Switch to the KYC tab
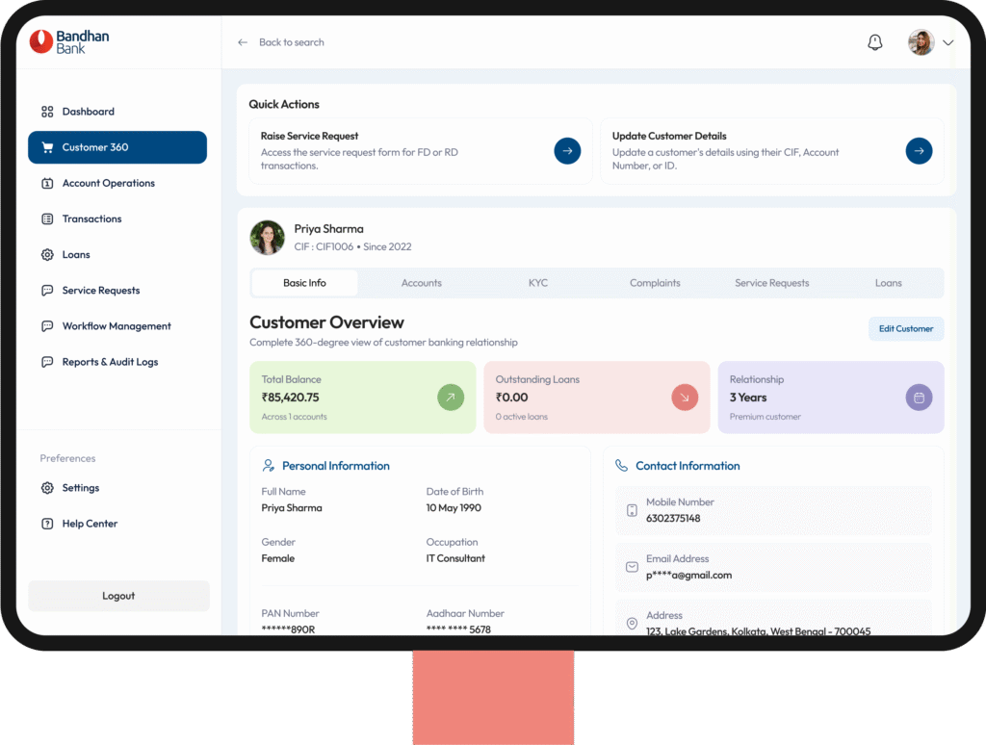The height and width of the screenshot is (745, 986). [538, 283]
